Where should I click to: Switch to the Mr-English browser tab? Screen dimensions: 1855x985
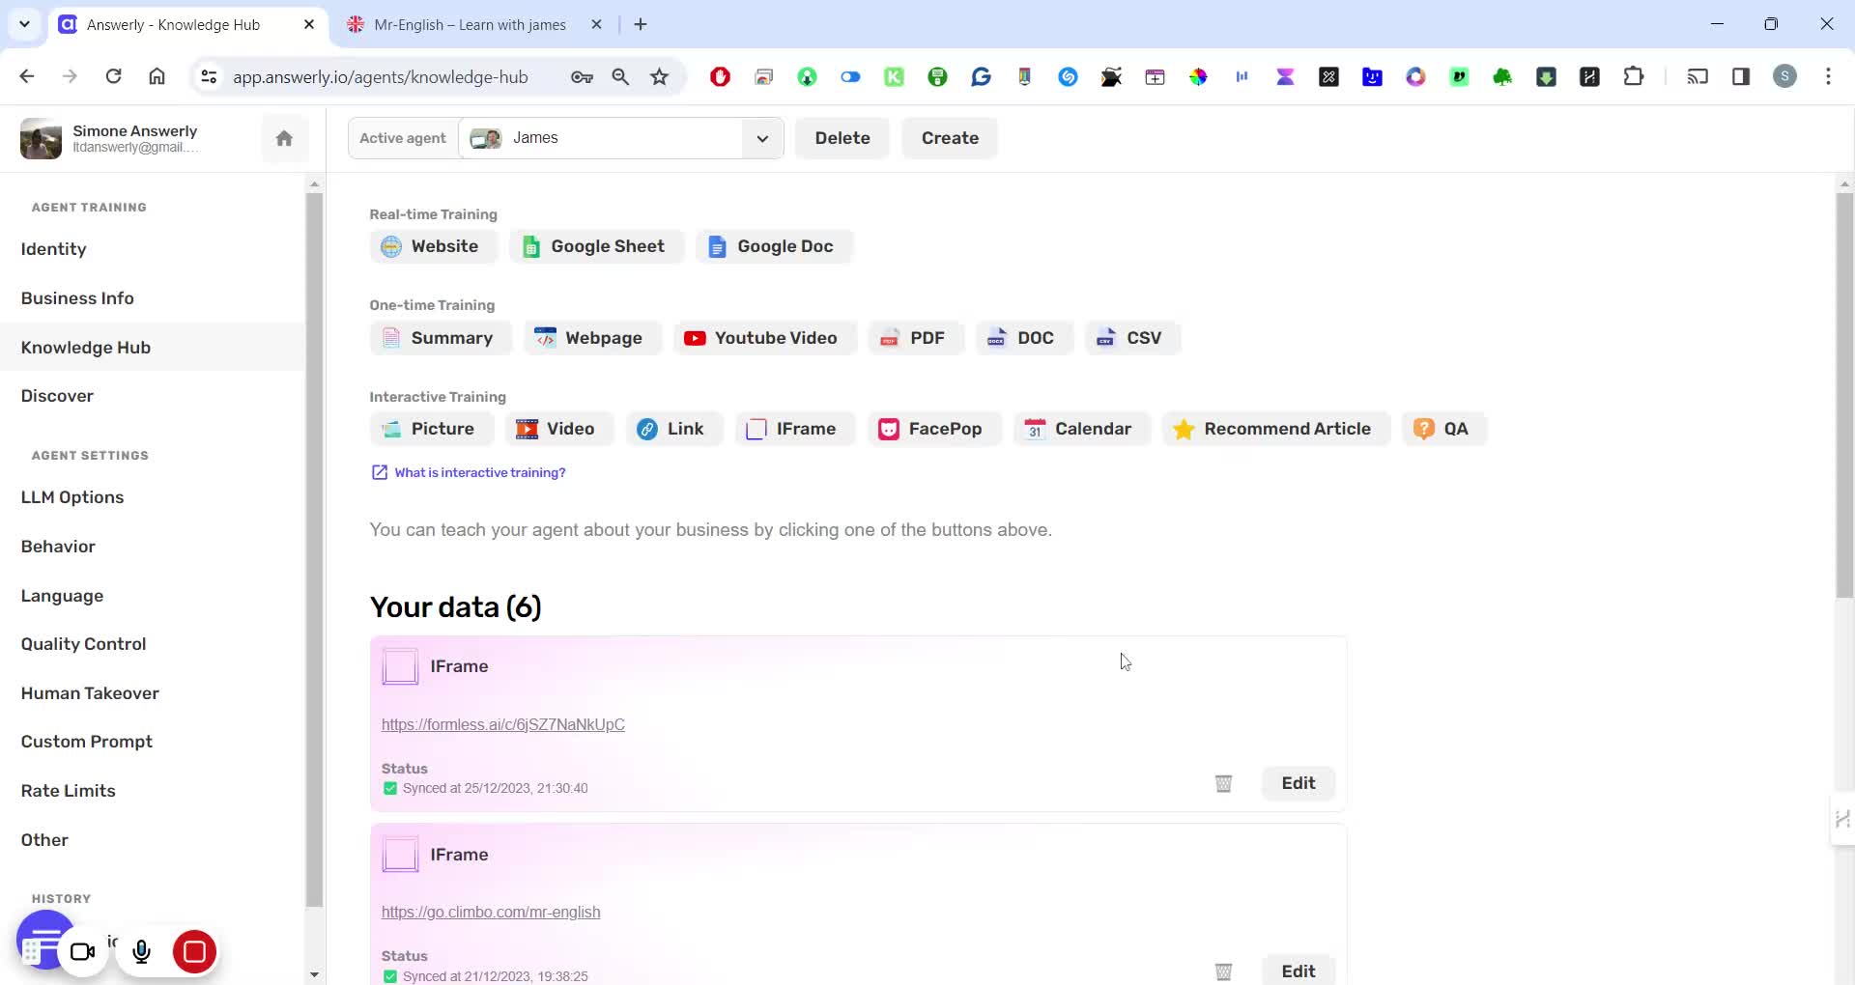click(x=470, y=25)
